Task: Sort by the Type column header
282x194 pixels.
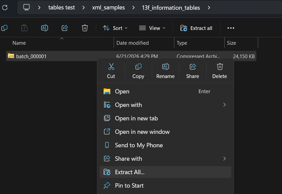Action: tap(182, 43)
